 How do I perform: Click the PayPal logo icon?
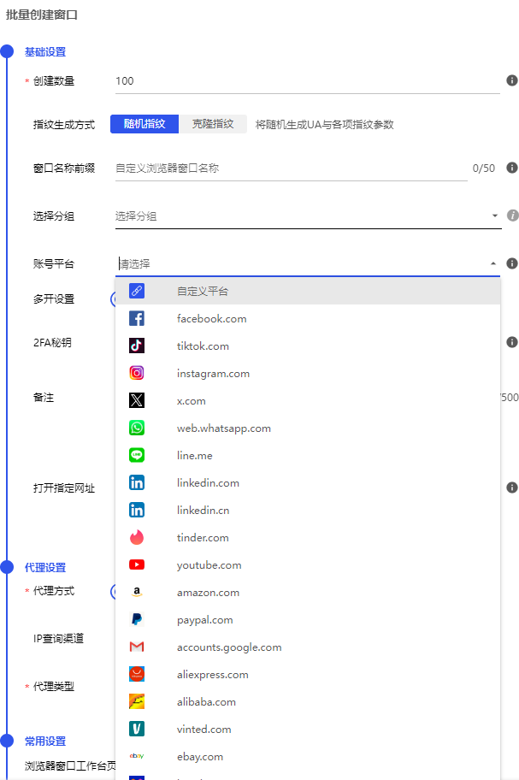[137, 619]
